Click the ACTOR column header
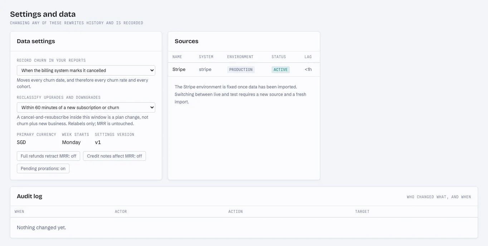The width and height of the screenshot is (488, 246). (121, 212)
